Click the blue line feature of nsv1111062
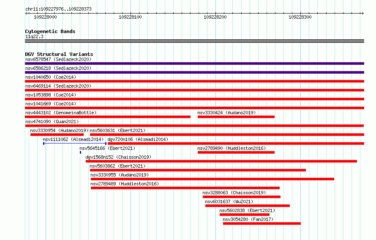Image resolution: width=376 pixels, height=240 pixels. [75, 143]
